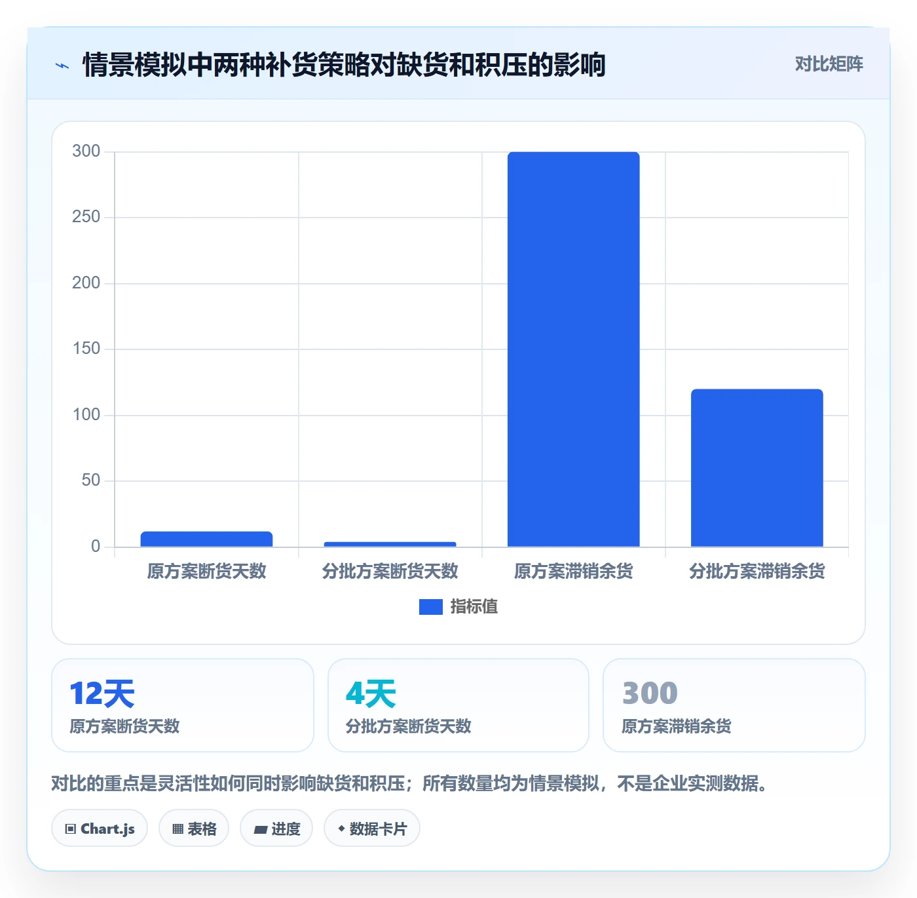Click the 原方案滞销余货 x-axis label
The image size is (917, 898).
pyautogui.click(x=573, y=571)
